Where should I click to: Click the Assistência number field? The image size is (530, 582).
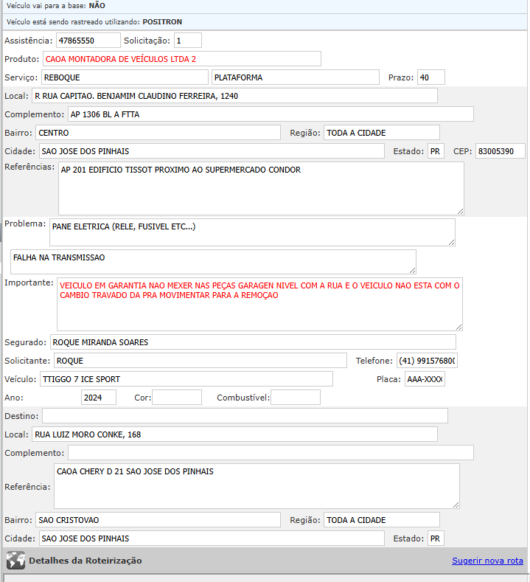(88, 40)
